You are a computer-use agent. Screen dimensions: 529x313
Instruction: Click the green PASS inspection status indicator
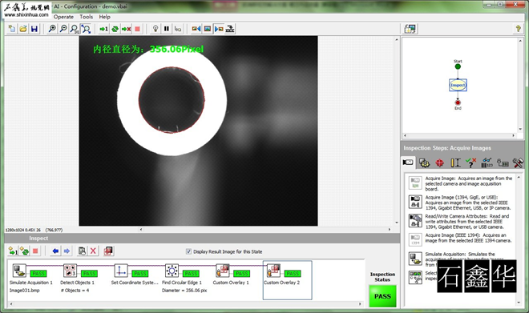pos(382,296)
